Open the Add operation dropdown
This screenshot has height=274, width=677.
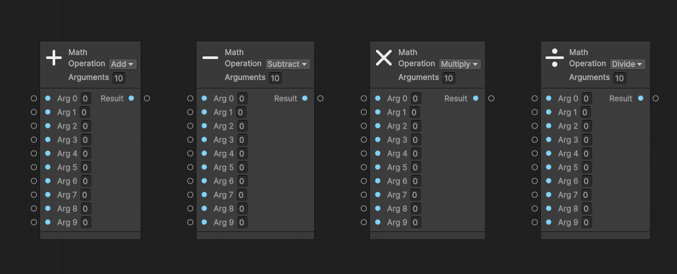pos(123,64)
